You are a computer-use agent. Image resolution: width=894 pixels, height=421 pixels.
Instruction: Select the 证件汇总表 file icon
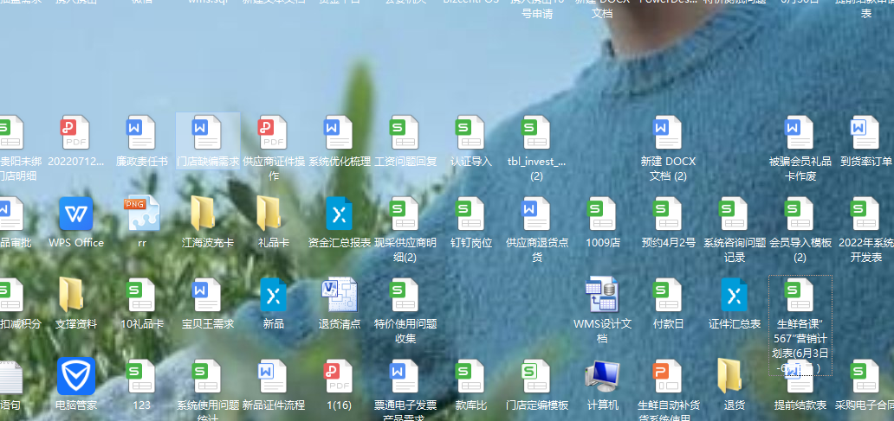[x=734, y=296]
